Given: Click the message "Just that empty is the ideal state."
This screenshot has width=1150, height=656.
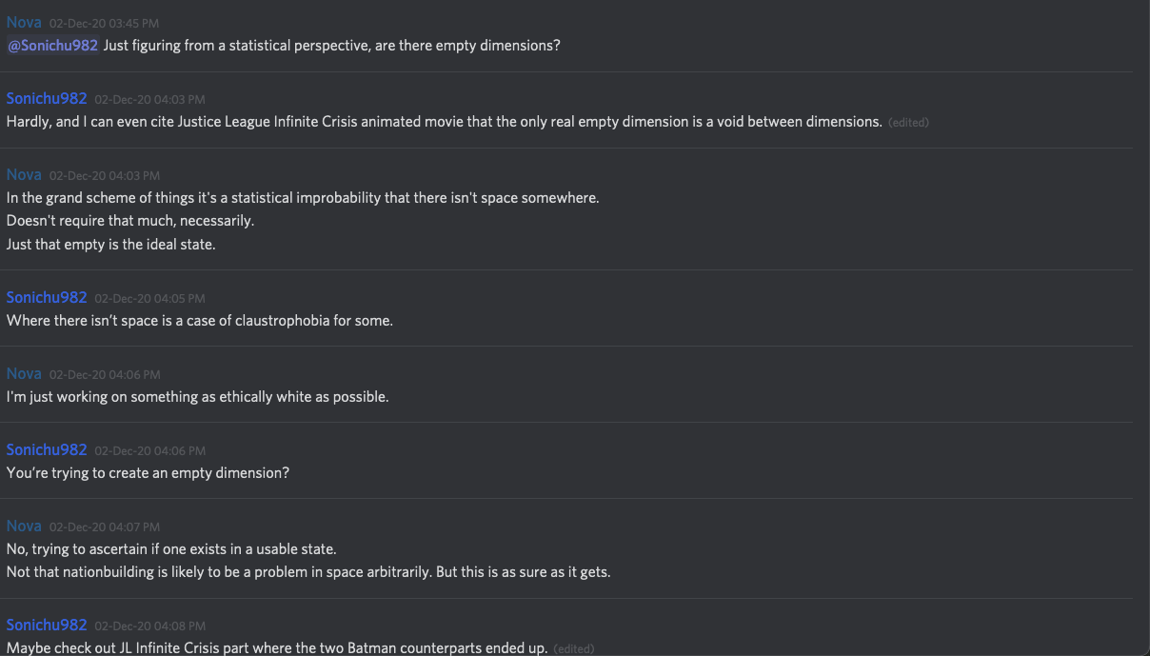Looking at the screenshot, I should click(111, 244).
